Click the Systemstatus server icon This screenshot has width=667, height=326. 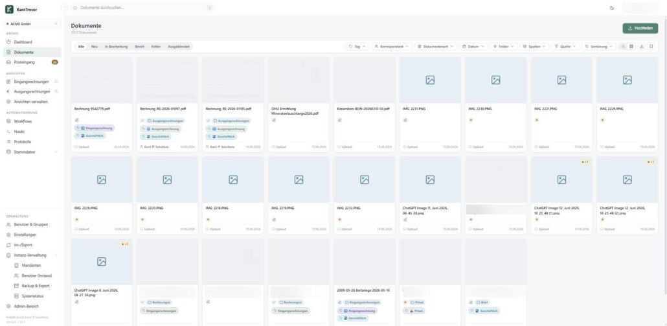pos(17,296)
